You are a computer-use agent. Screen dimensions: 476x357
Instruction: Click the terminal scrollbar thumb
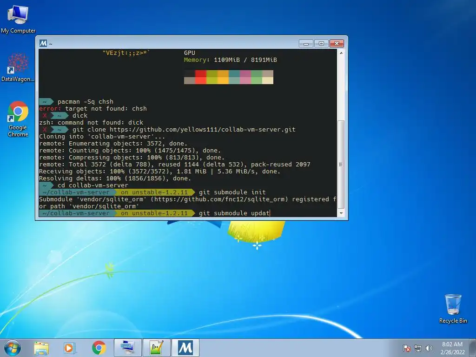(341, 165)
